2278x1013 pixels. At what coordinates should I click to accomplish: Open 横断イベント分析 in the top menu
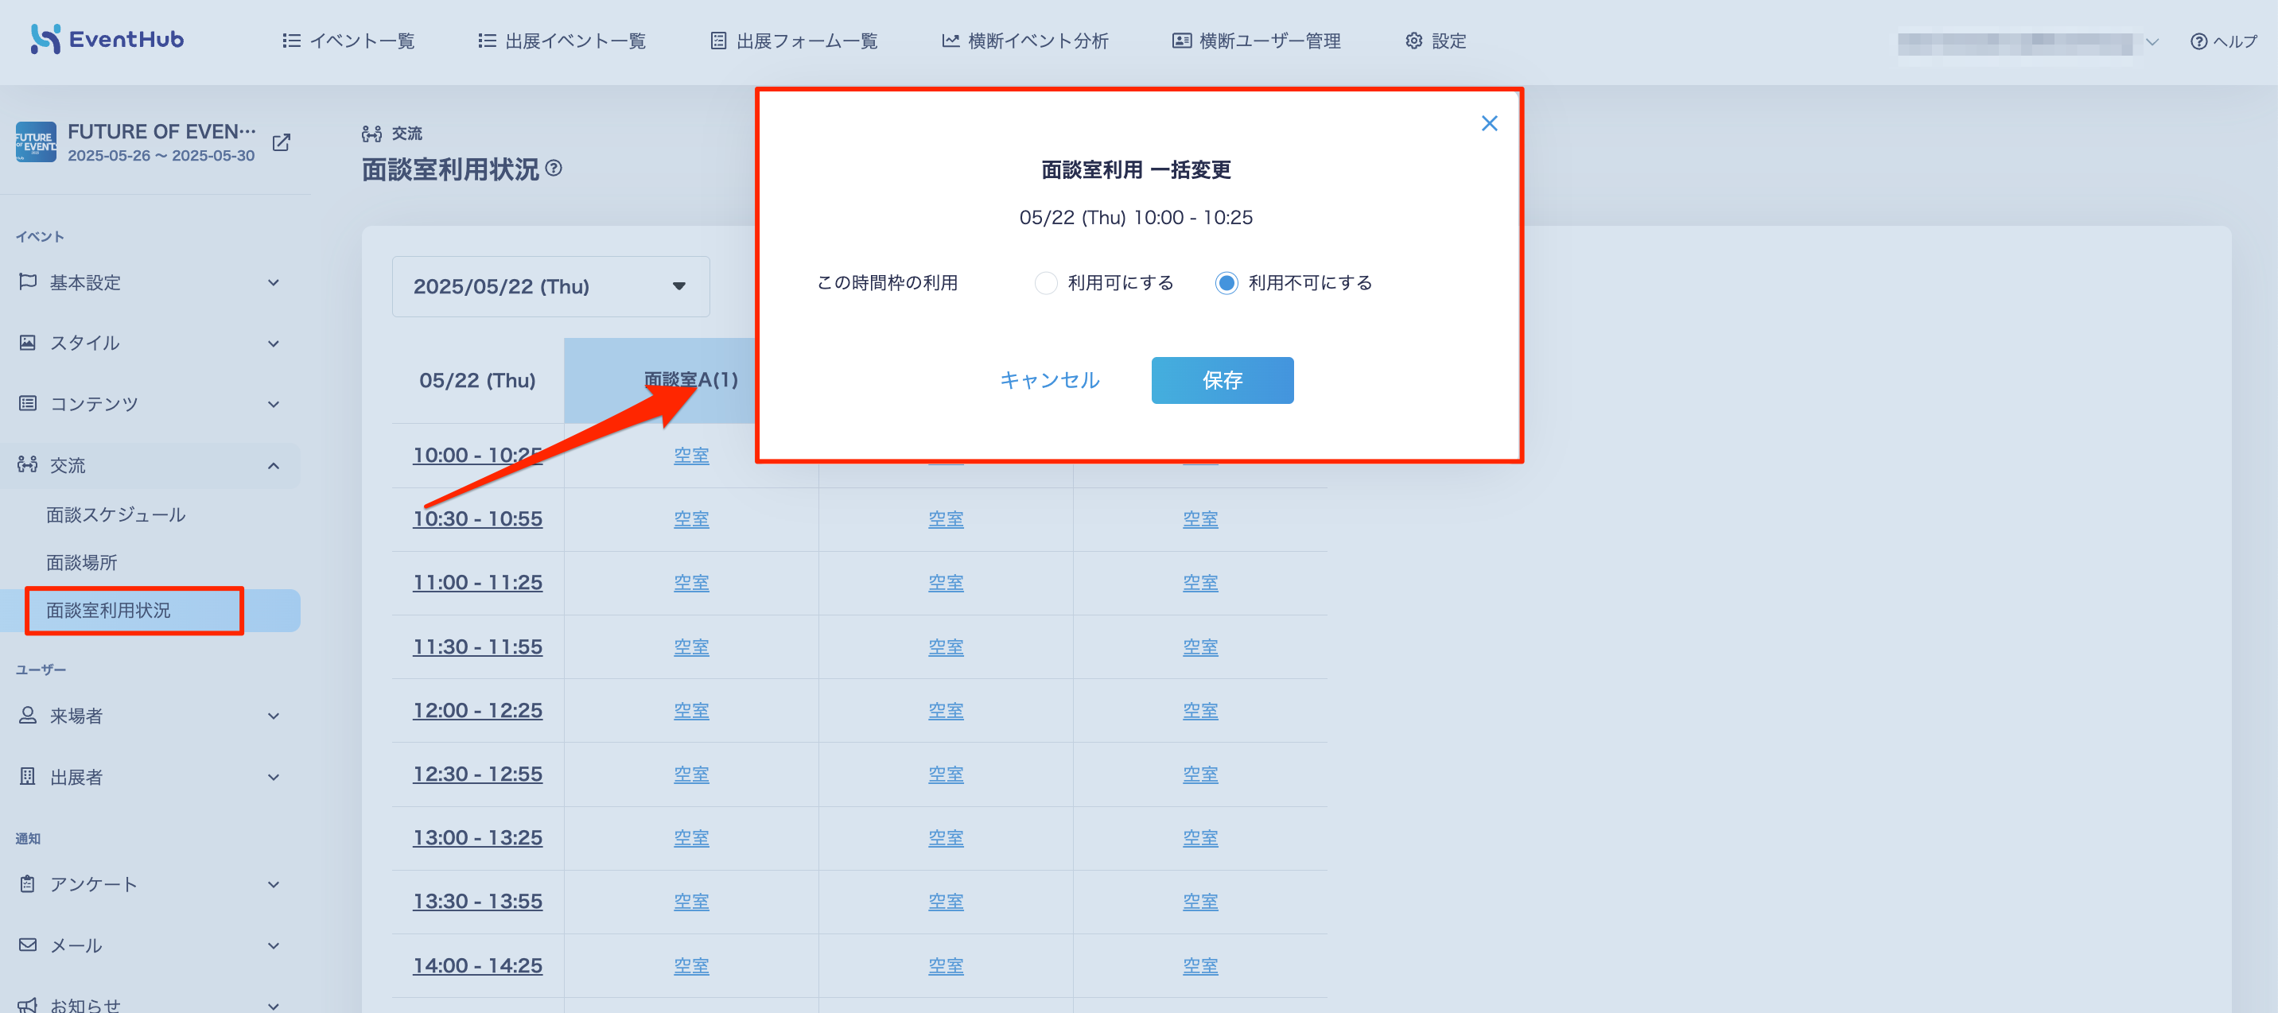coord(1025,41)
